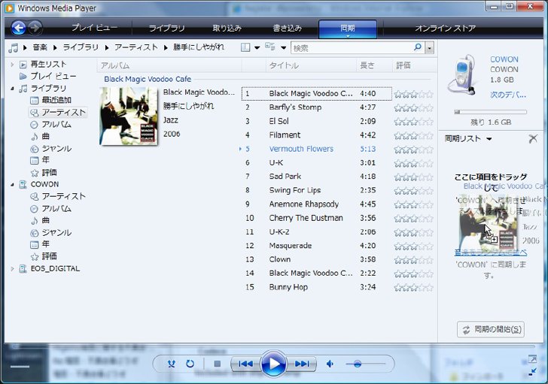Switch to the ライブラリ tab
This screenshot has width=548, height=384.
pyautogui.click(x=166, y=28)
